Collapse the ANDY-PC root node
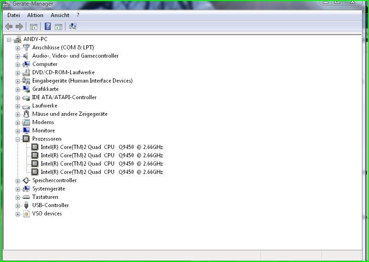The width and height of the screenshot is (369, 262). pyautogui.click(x=9, y=40)
